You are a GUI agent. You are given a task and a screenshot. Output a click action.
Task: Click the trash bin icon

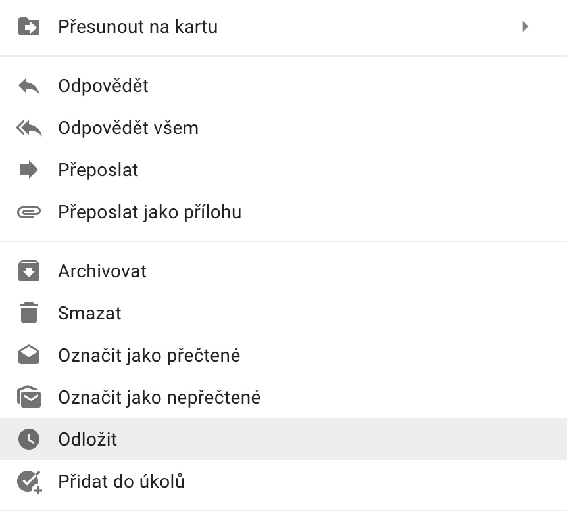point(29,314)
